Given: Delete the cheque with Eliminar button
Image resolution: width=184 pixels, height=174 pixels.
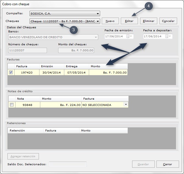Looking at the screenshot, I should 149,21.
